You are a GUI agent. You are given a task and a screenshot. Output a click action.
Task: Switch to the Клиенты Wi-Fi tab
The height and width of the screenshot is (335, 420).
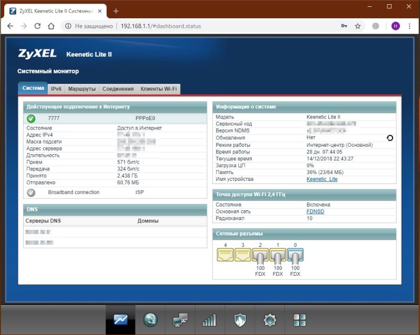tap(159, 89)
